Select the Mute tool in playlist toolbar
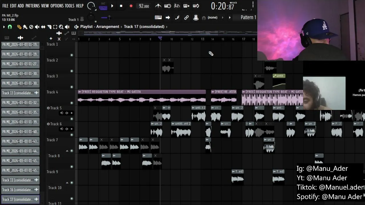365x205 pixels. (x=37, y=27)
